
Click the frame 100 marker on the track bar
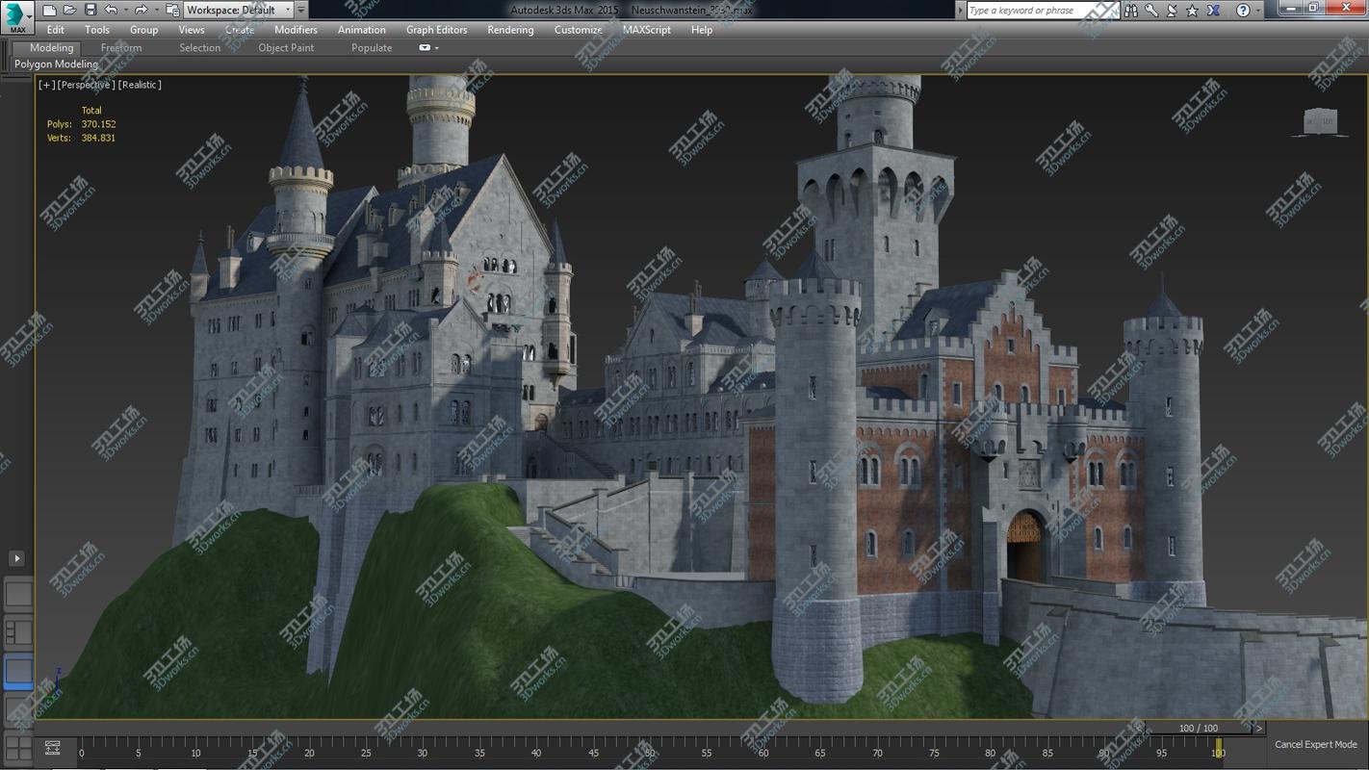tap(1218, 748)
